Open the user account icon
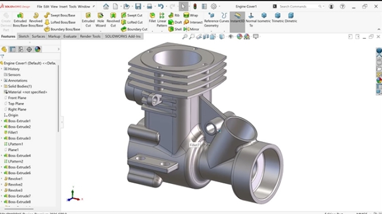 [x=331, y=7]
